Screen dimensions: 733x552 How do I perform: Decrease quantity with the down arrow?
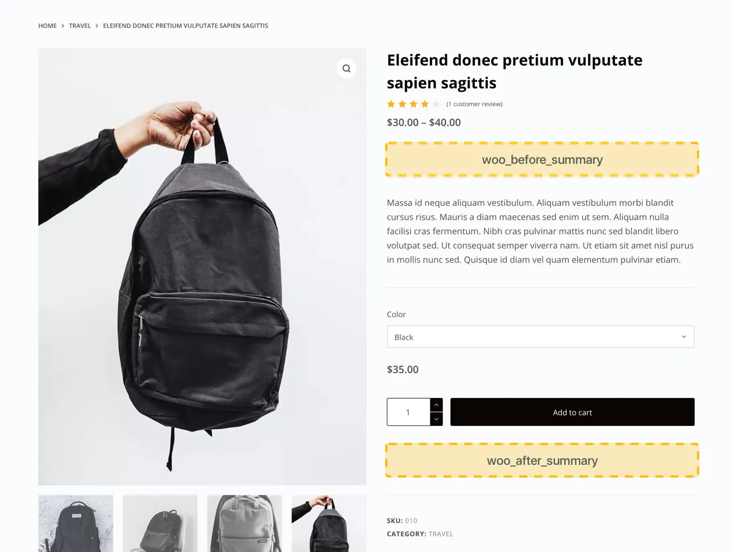(x=436, y=419)
